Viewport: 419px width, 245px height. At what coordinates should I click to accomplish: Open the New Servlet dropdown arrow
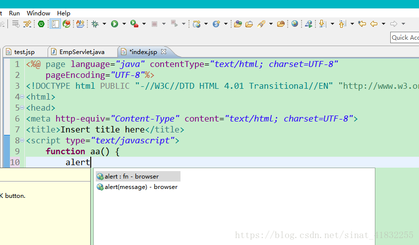(226, 24)
